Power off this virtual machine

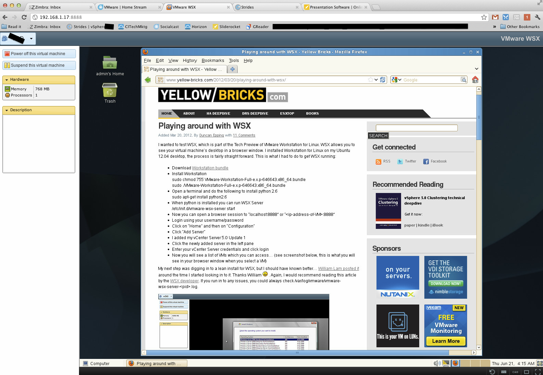click(39, 54)
